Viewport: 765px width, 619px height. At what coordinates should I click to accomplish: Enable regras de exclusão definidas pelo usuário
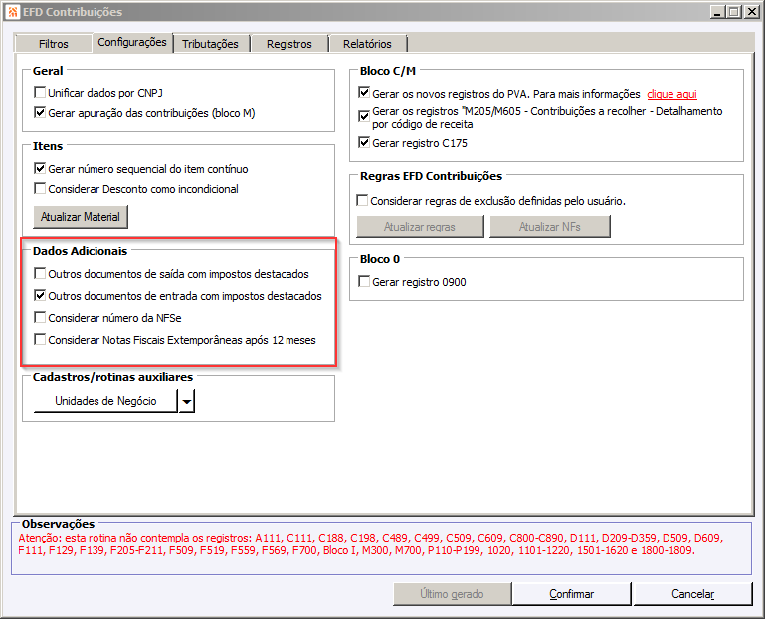[362, 200]
